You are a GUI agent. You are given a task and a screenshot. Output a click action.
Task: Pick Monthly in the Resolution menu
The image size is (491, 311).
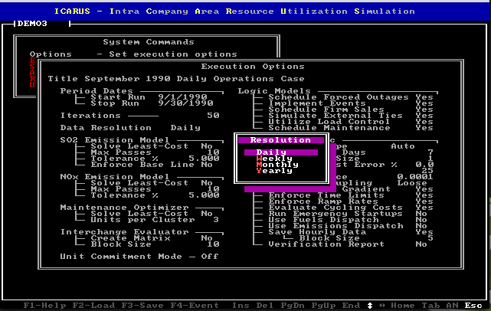tap(277, 165)
